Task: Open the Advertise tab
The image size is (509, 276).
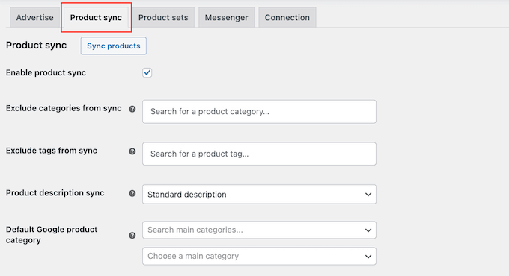Action: point(34,17)
